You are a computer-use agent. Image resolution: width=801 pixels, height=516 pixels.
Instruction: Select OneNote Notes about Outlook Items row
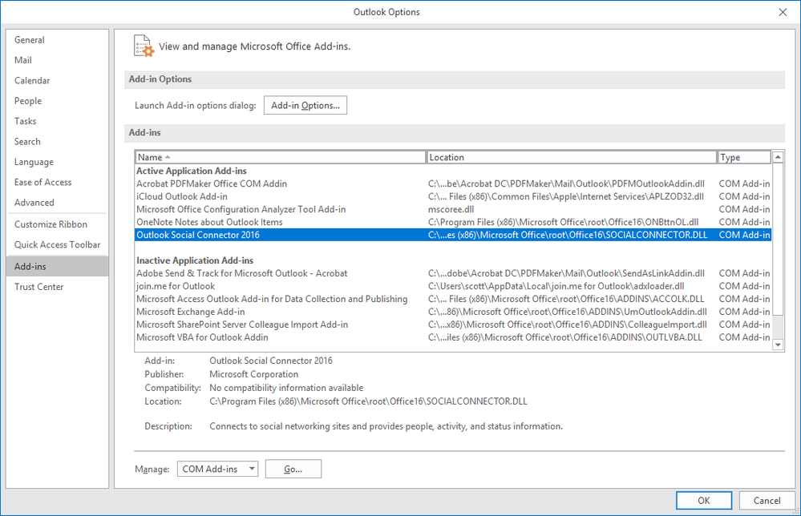pos(453,222)
